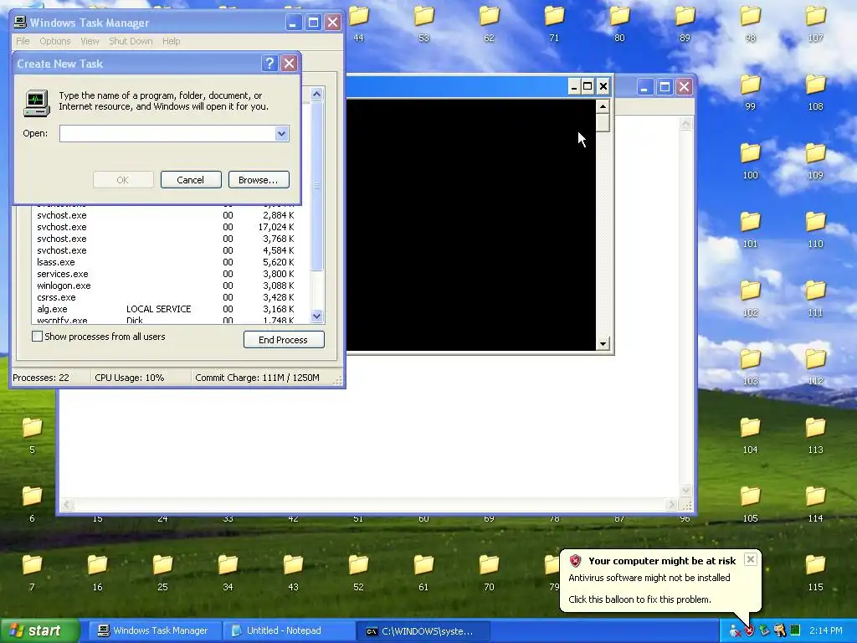Viewport: 857px width, 643px height.
Task: Open the green CPU usage tray icon
Action: tap(795, 631)
